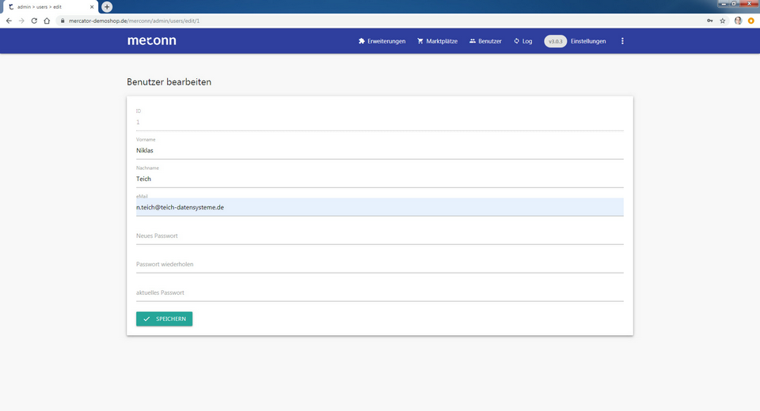Click the Erweiterungen puzzle icon

click(362, 41)
